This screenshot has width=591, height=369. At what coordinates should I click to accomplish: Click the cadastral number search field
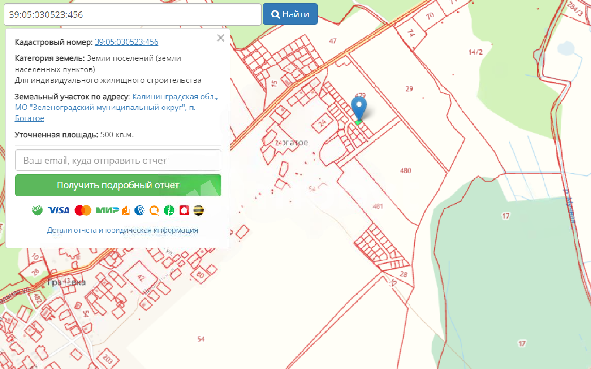pos(132,15)
